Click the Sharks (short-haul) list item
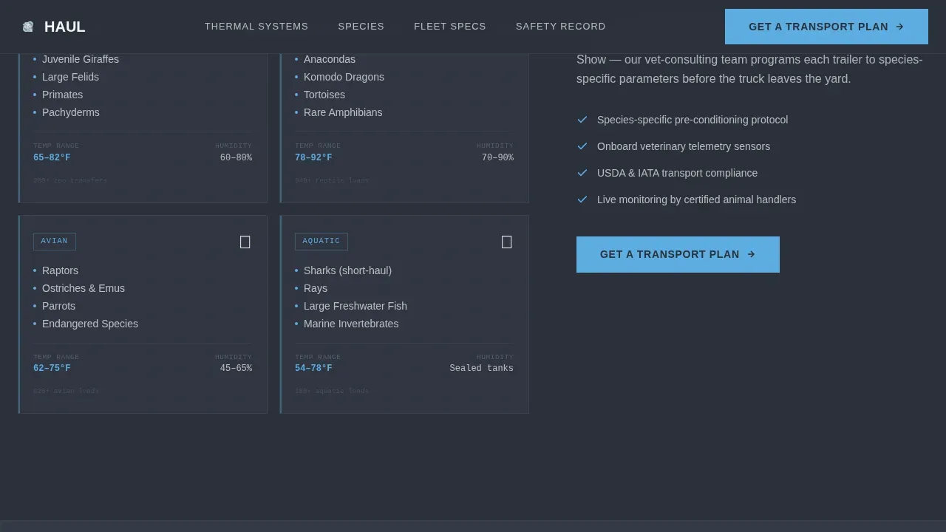This screenshot has height=532, width=946. point(347,270)
